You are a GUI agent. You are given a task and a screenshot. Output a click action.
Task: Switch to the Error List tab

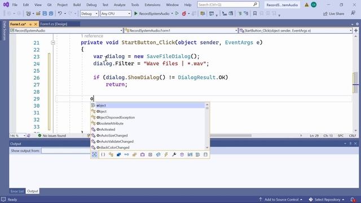point(17,191)
